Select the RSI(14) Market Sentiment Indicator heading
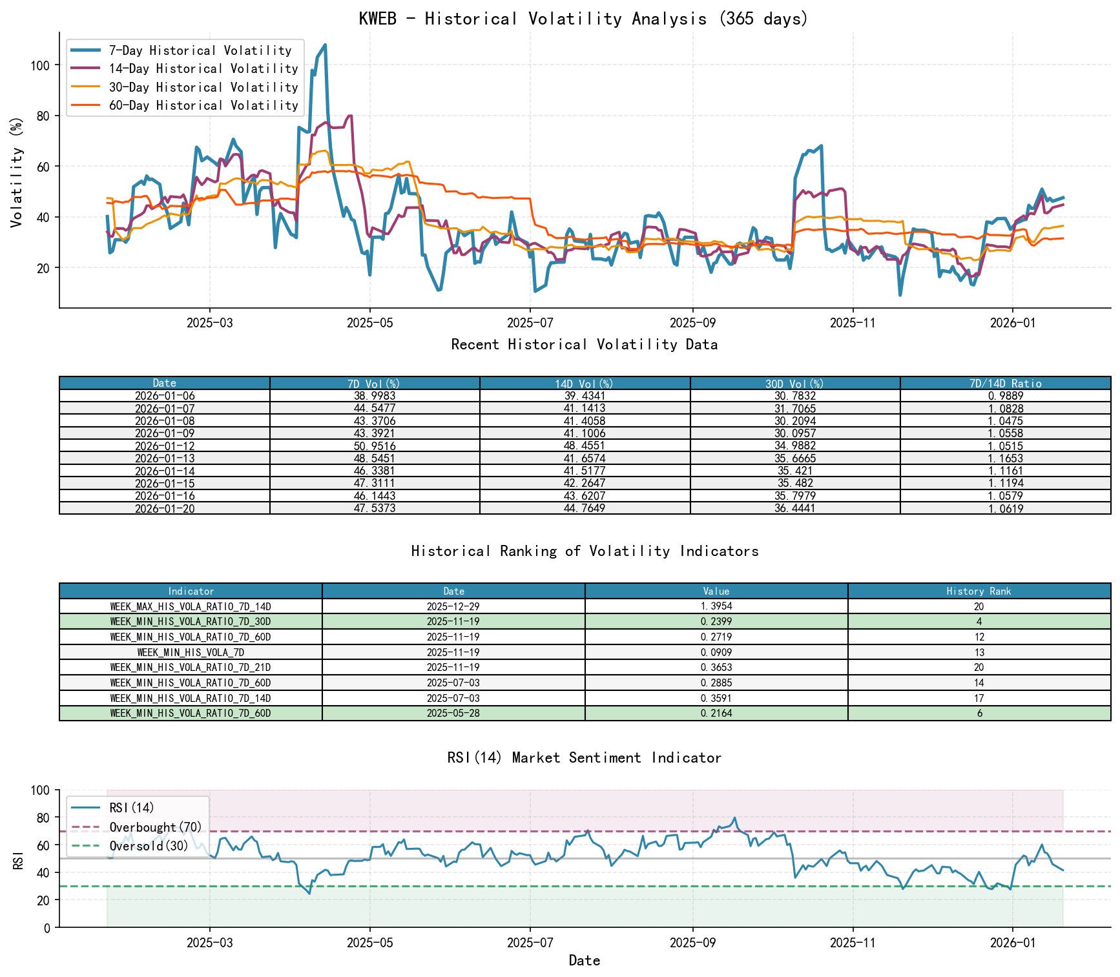1120x977 pixels. point(585,758)
